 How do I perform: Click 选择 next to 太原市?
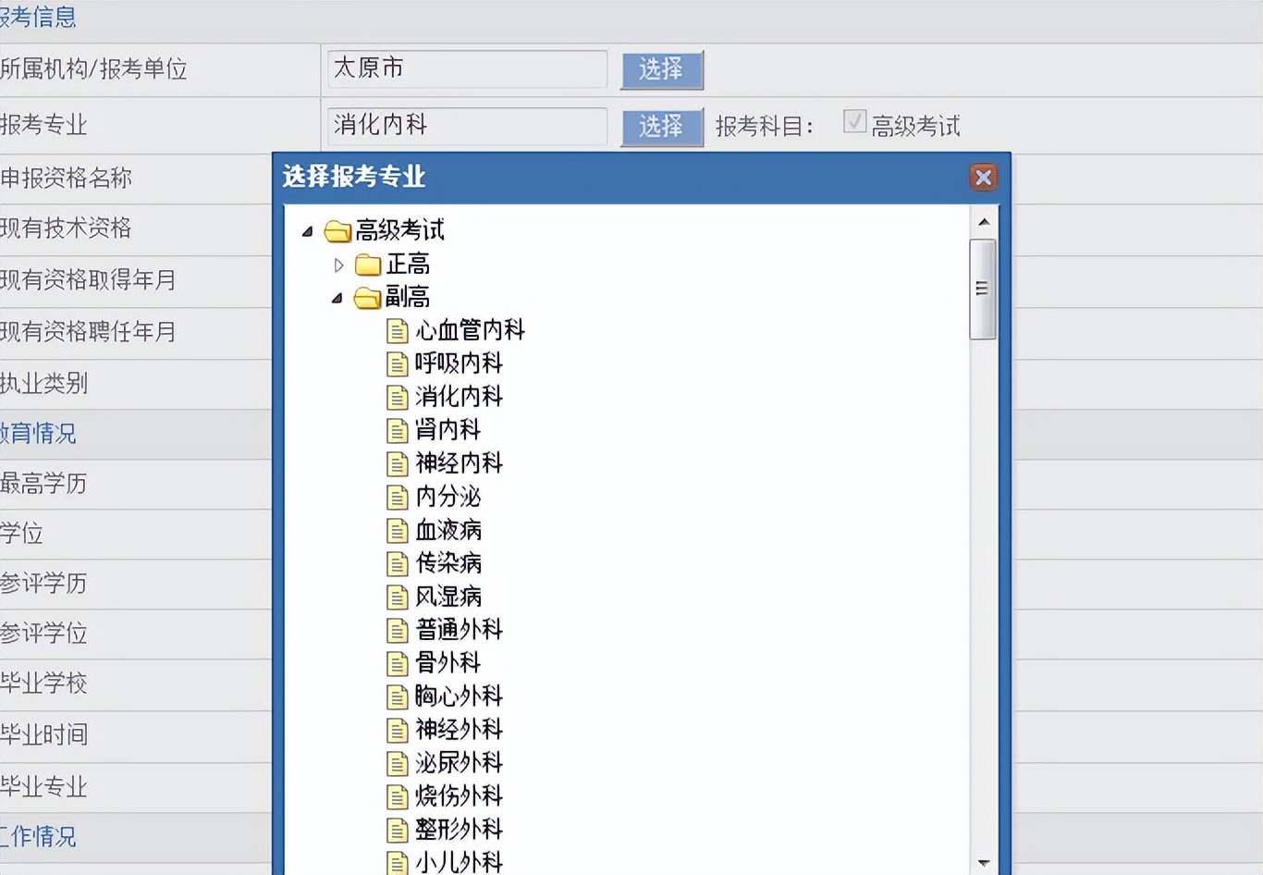tap(660, 69)
